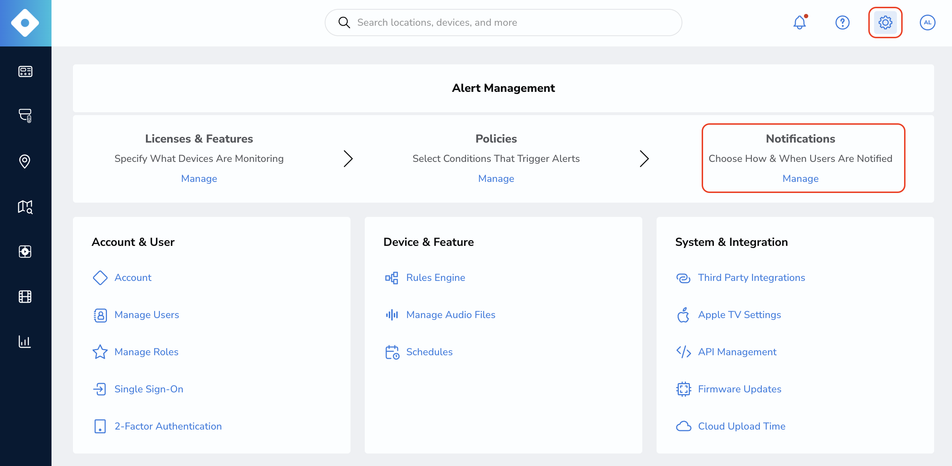Click the Alert Management heading
This screenshot has height=466, width=952.
point(503,88)
